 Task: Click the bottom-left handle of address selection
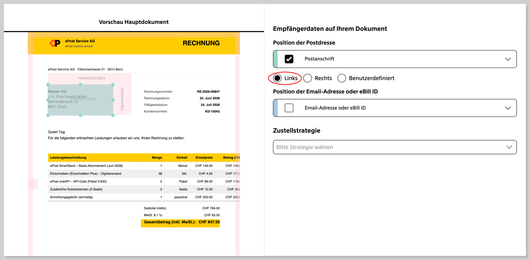(x=48, y=115)
